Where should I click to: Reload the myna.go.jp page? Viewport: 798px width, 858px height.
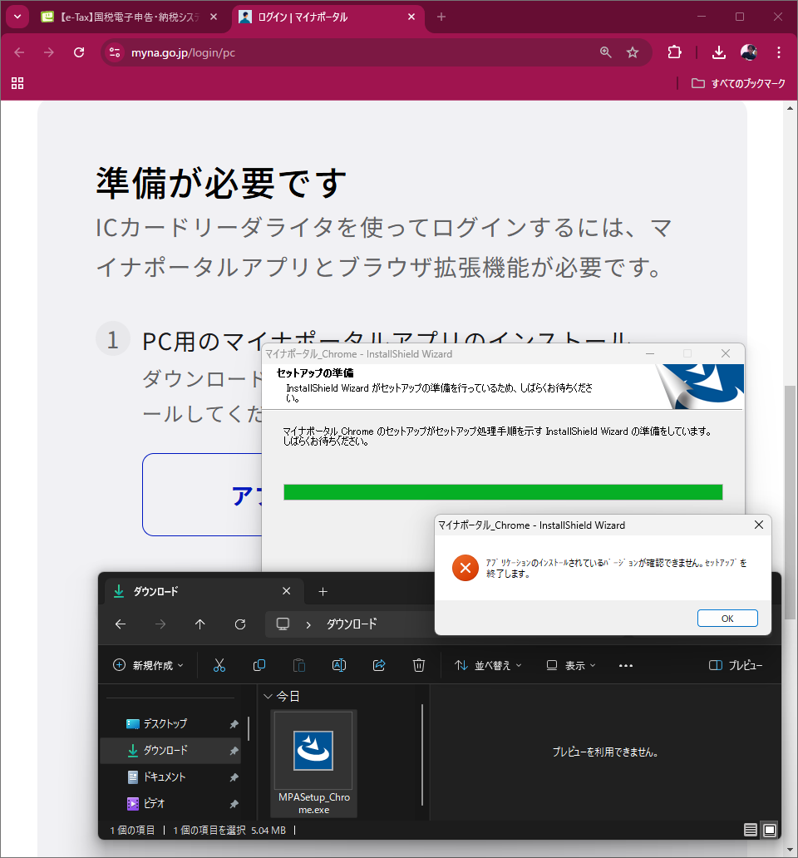pyautogui.click(x=79, y=52)
